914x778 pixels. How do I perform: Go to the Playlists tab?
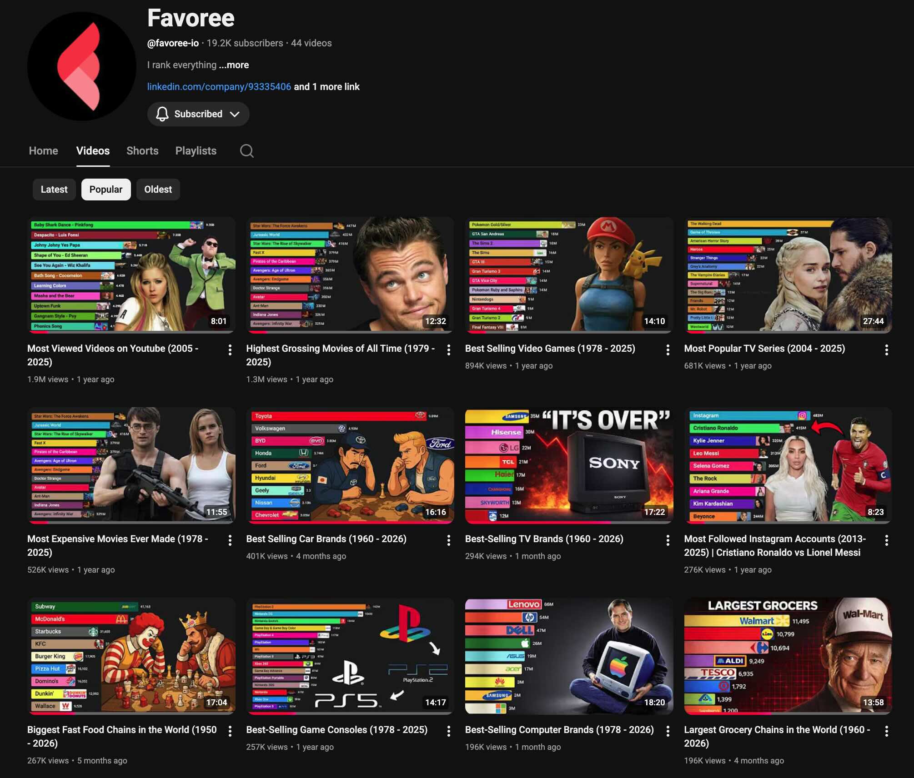pyautogui.click(x=196, y=151)
